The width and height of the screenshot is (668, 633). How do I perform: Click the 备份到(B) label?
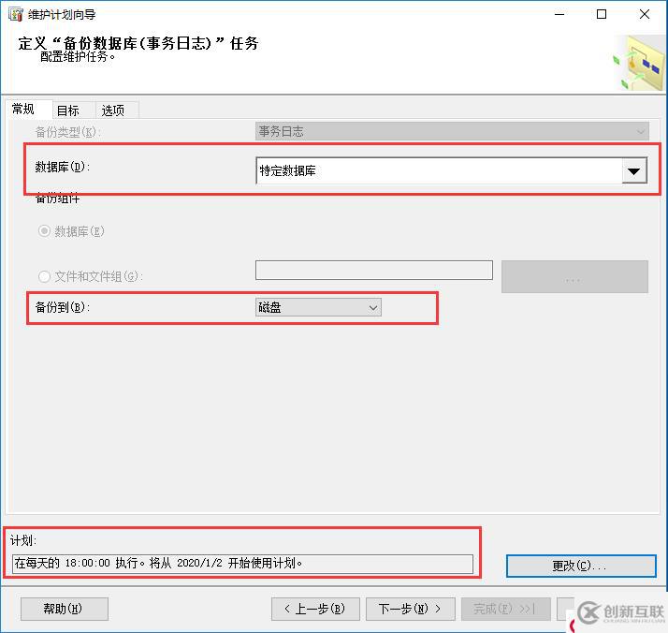coord(63,307)
